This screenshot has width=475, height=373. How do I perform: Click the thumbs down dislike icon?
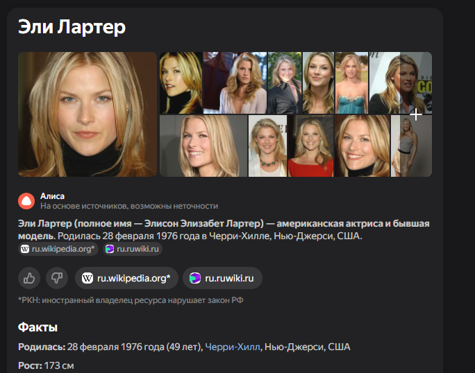pos(57,278)
